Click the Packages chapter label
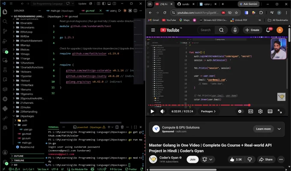Image resolution: width=291 pixels, height=171 pixels. point(208,111)
